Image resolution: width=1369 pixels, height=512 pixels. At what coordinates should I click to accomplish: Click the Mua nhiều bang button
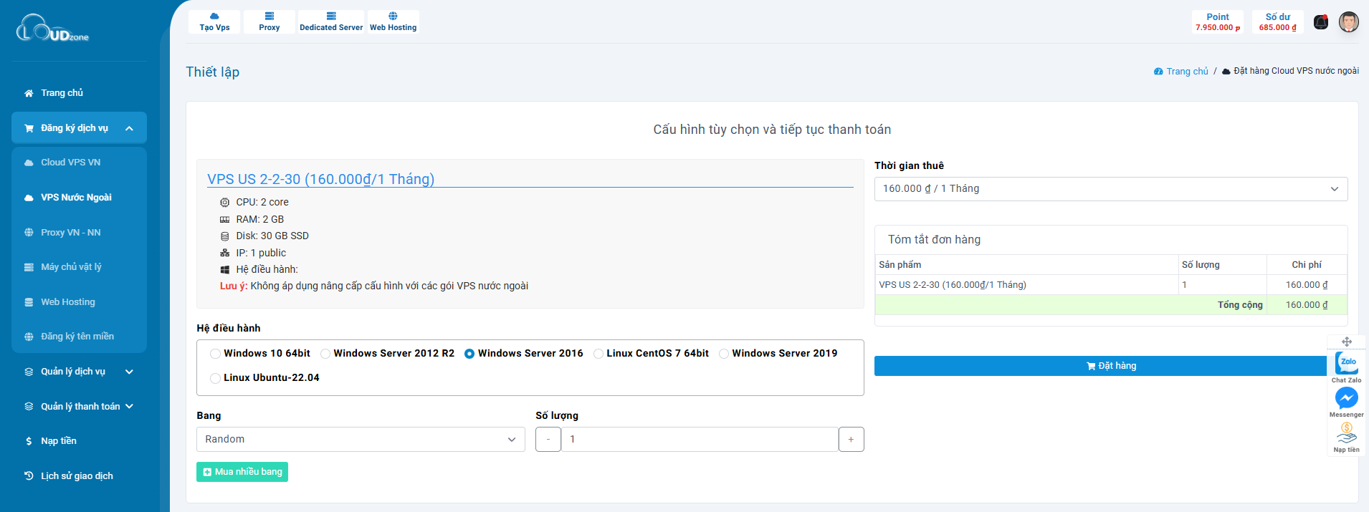pos(242,472)
